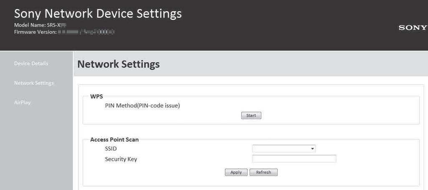Click the SONY logo
Screen dimensions: 428x190
coord(413,28)
